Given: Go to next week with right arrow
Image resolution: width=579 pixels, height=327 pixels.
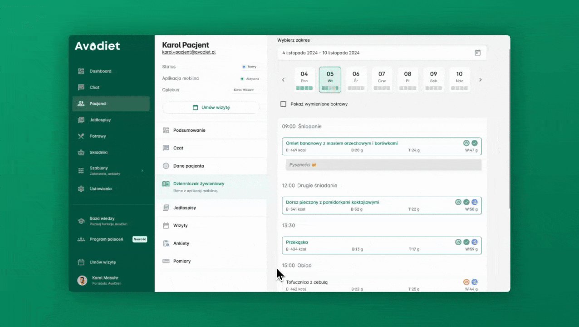Looking at the screenshot, I should [x=481, y=80].
